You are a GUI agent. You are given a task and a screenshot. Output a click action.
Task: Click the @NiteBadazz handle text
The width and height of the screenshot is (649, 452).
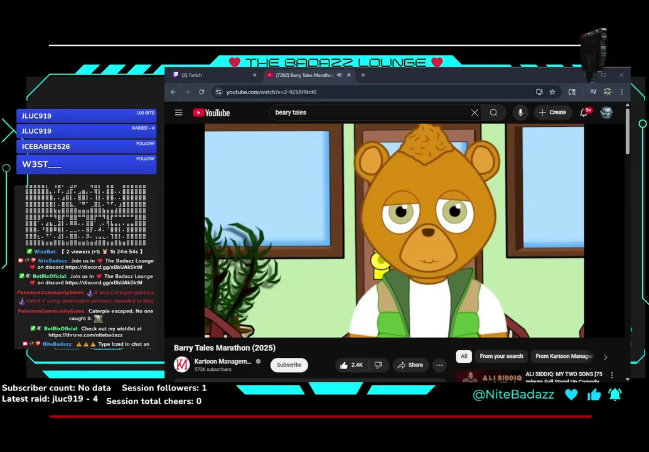click(x=513, y=394)
